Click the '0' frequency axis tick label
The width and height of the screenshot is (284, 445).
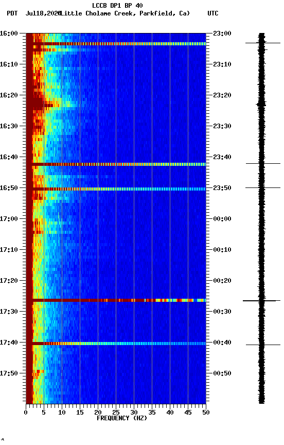26,413
